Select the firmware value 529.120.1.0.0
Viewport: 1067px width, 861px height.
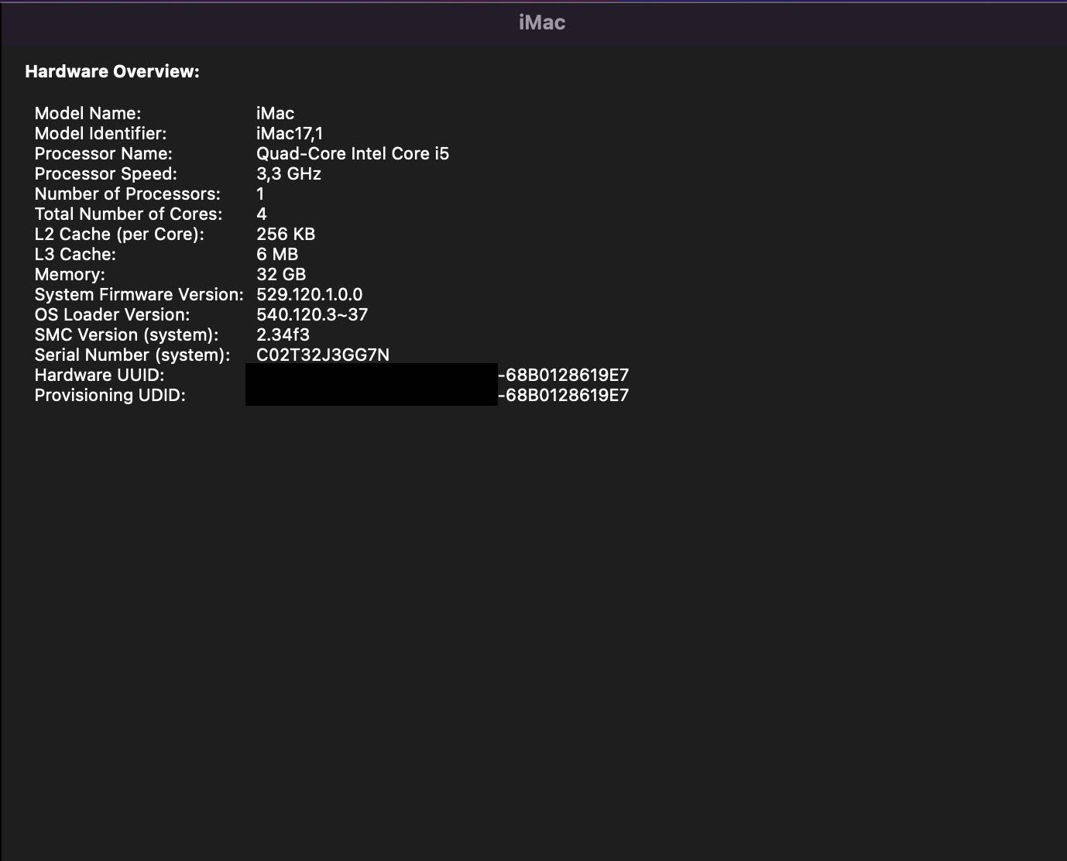tap(309, 294)
